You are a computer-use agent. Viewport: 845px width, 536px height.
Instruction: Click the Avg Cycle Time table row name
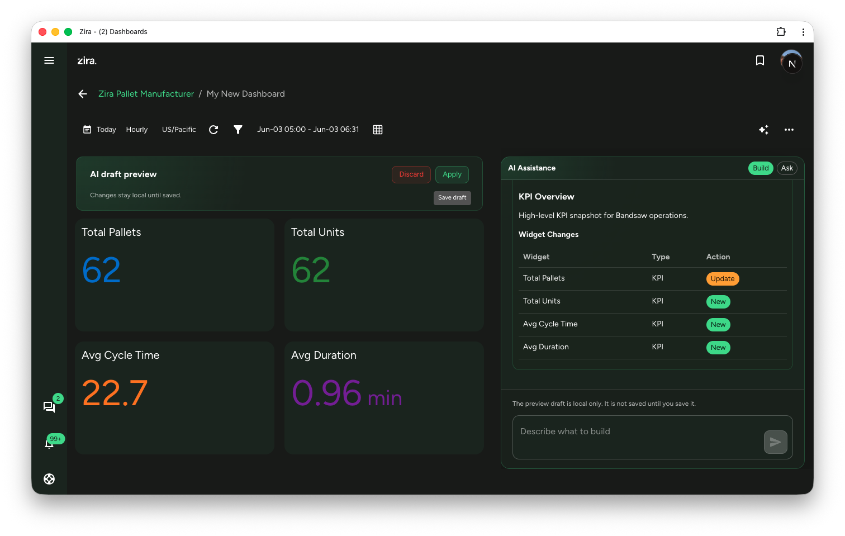click(x=550, y=324)
